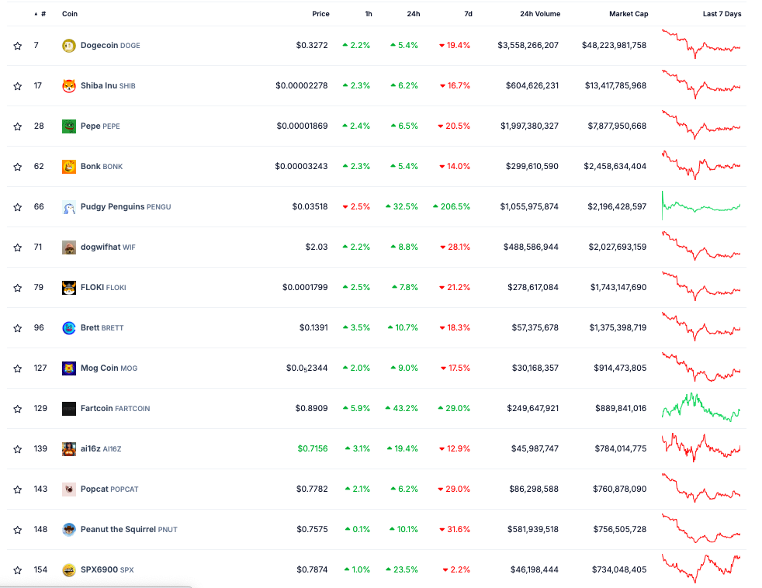Viewport: 762px width, 588px height.
Task: Click Pepe 24h volume $1,997,380,327
Action: click(x=529, y=126)
